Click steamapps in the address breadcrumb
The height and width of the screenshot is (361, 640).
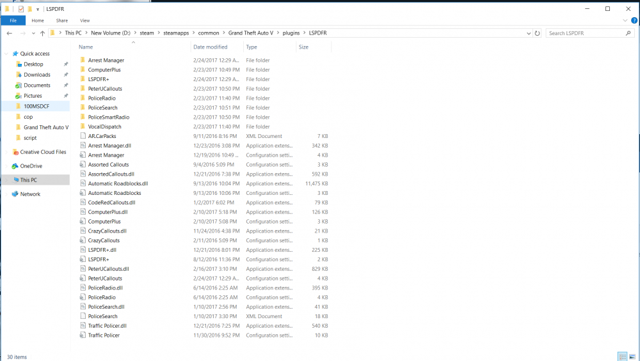coord(176,33)
